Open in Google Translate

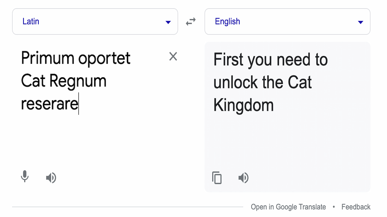(288, 207)
